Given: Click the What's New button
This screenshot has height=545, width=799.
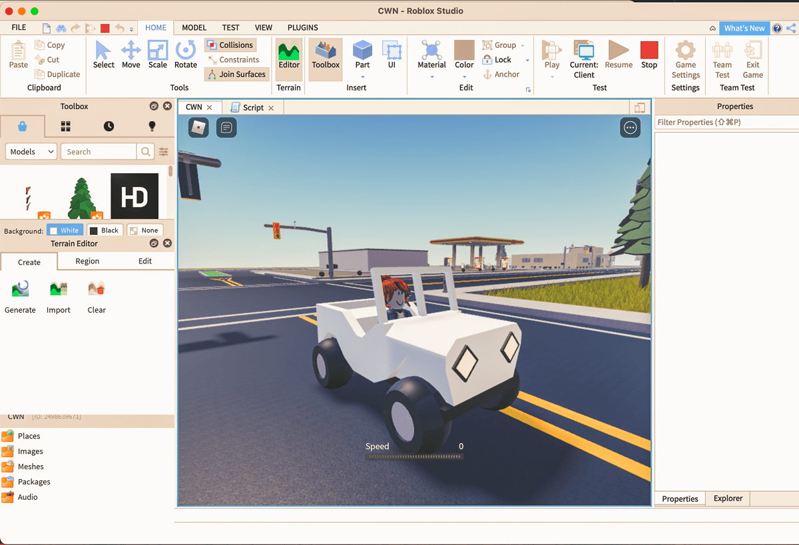Looking at the screenshot, I should tap(744, 28).
